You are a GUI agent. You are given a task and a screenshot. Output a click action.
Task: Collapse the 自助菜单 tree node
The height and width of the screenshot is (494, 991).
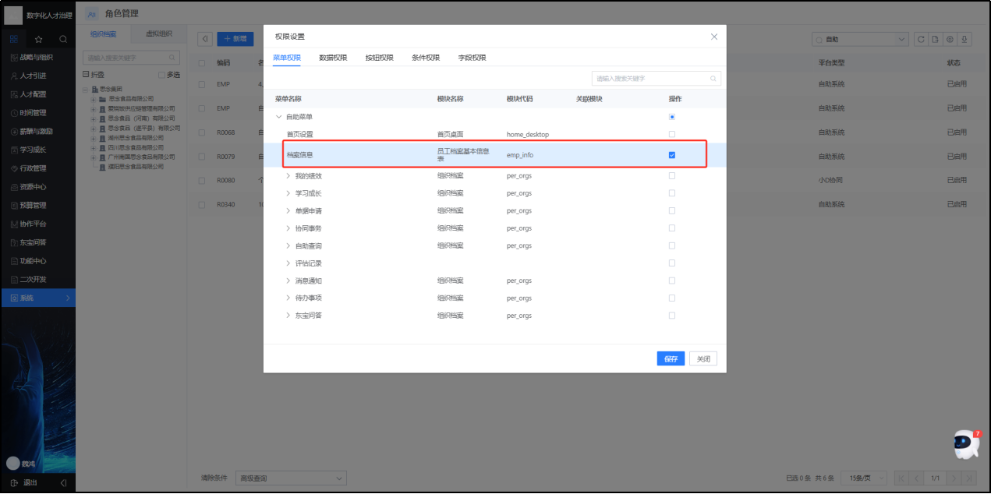pyautogui.click(x=278, y=117)
